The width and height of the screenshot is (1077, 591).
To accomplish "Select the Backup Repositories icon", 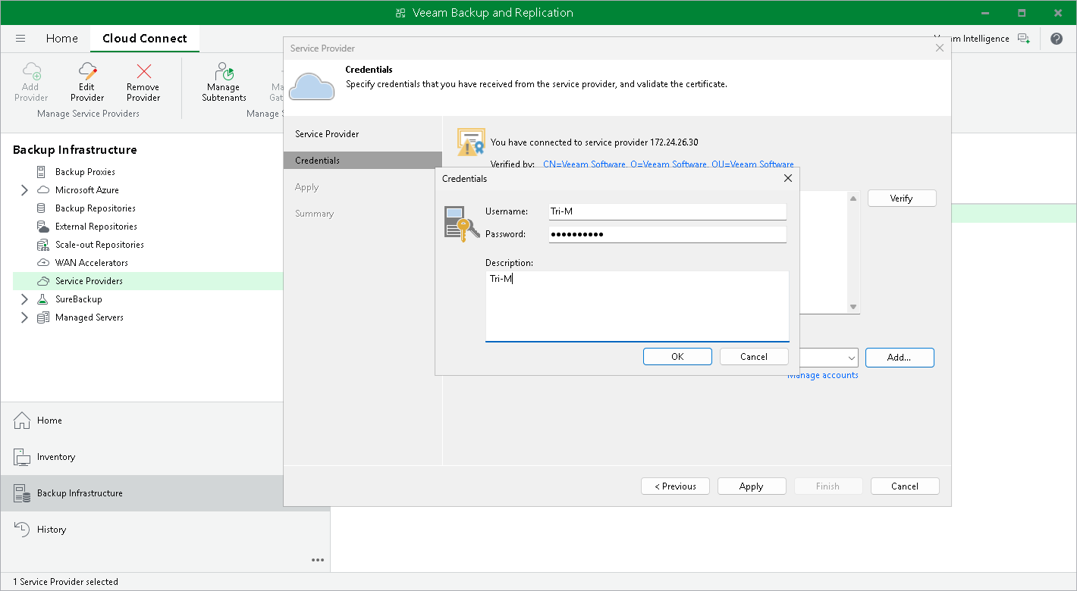I will coord(43,208).
